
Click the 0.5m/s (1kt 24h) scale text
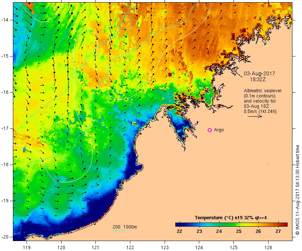260,111
